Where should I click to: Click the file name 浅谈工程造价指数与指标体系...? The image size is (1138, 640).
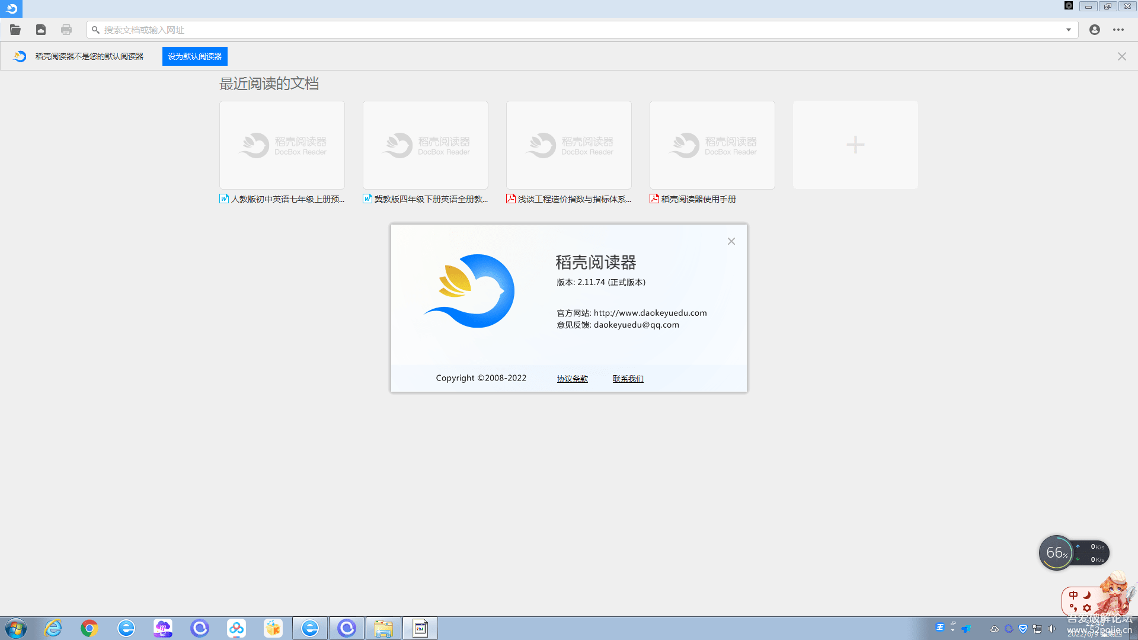tap(574, 199)
